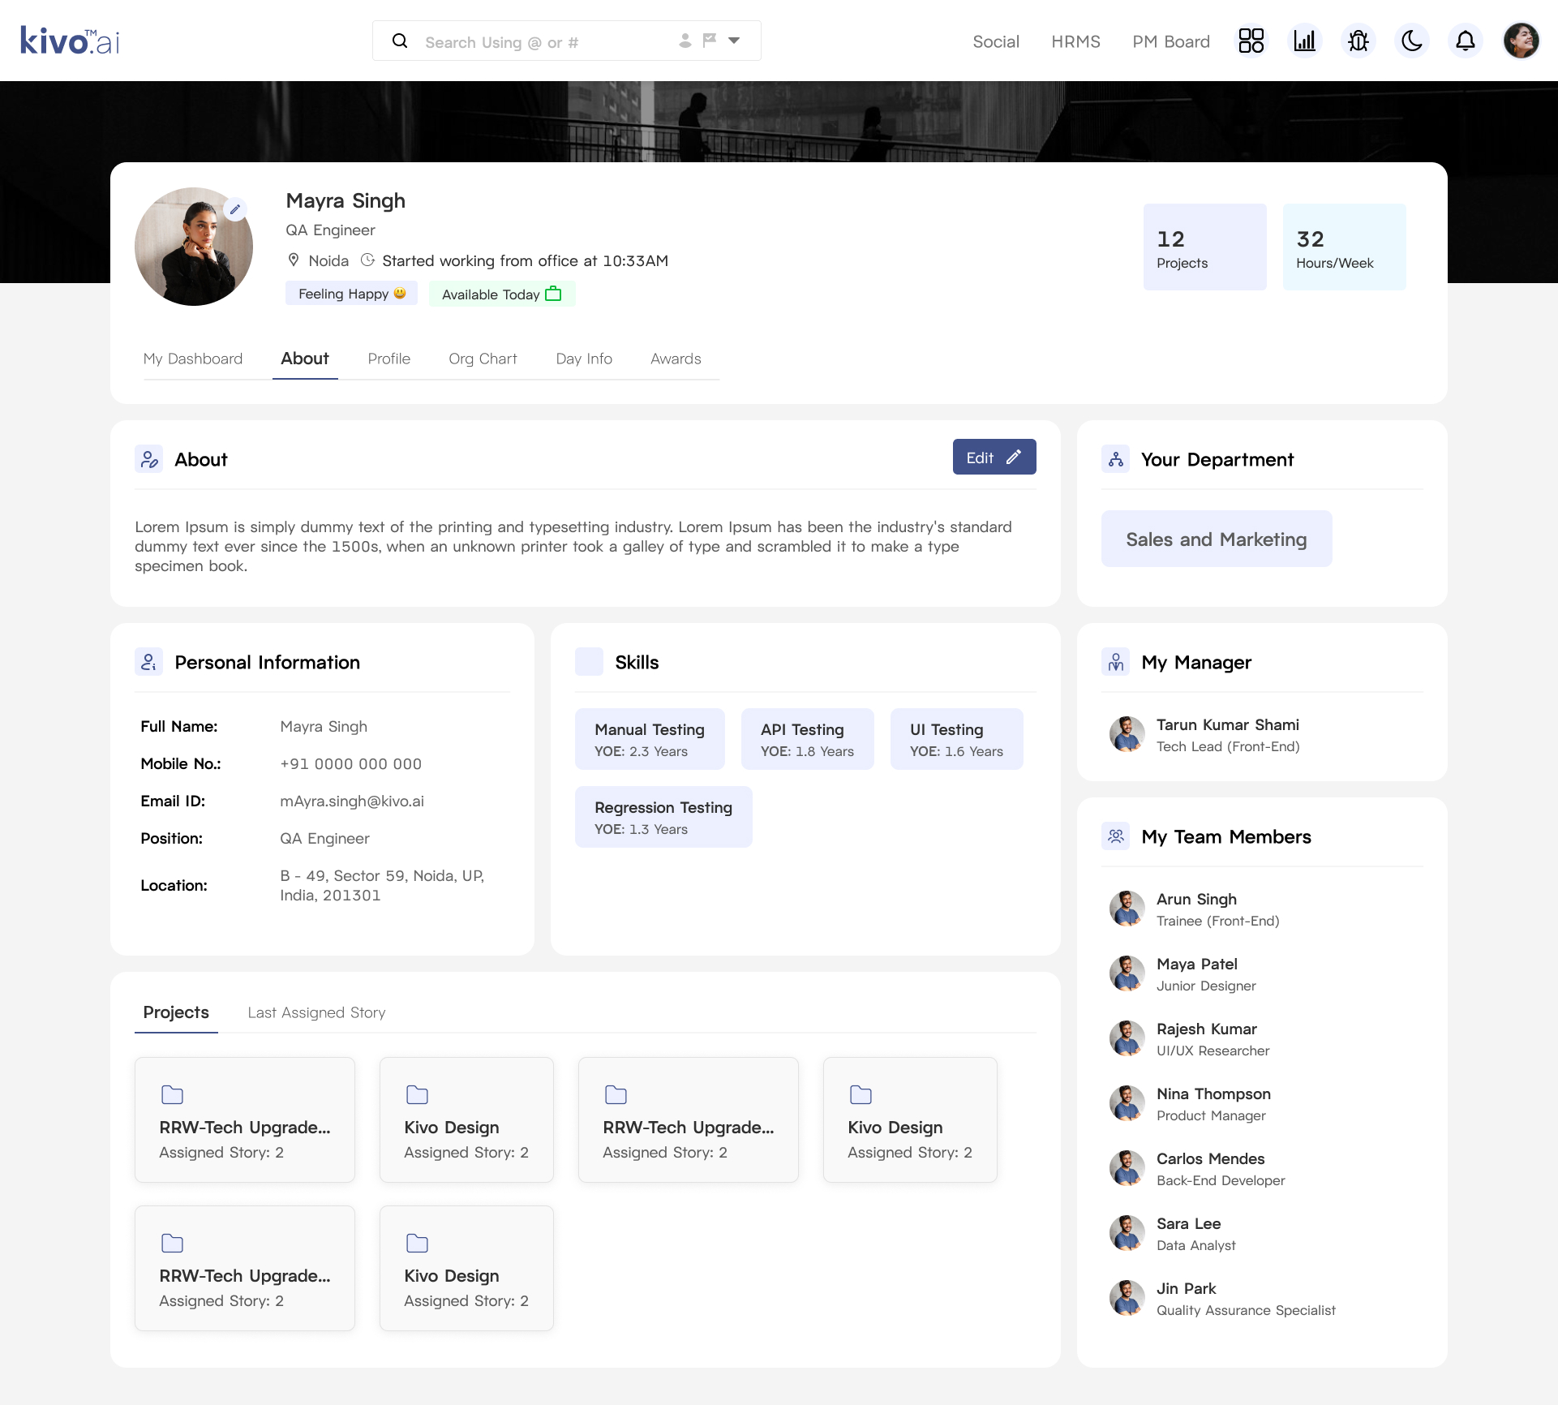Open the analytics bar chart icon
This screenshot has height=1405, width=1558.
click(x=1304, y=40)
